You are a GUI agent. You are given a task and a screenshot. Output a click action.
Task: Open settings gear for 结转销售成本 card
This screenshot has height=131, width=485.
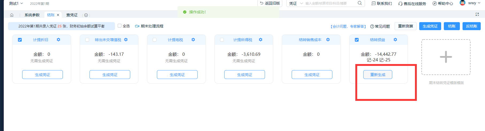point(328,40)
